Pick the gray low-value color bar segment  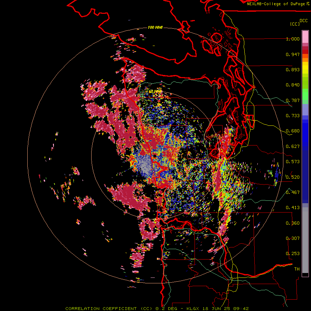pos(305,240)
